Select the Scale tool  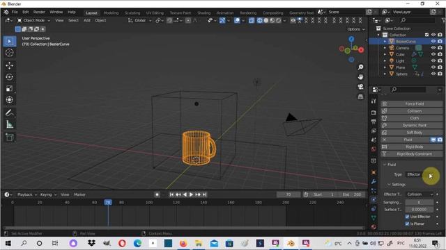point(9,88)
